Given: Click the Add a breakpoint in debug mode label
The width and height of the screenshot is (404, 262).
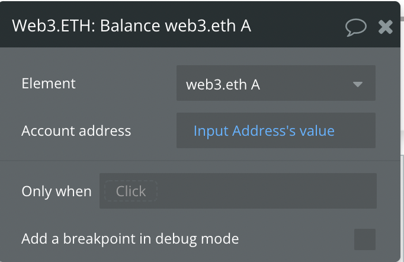Looking at the screenshot, I should pyautogui.click(x=130, y=239).
